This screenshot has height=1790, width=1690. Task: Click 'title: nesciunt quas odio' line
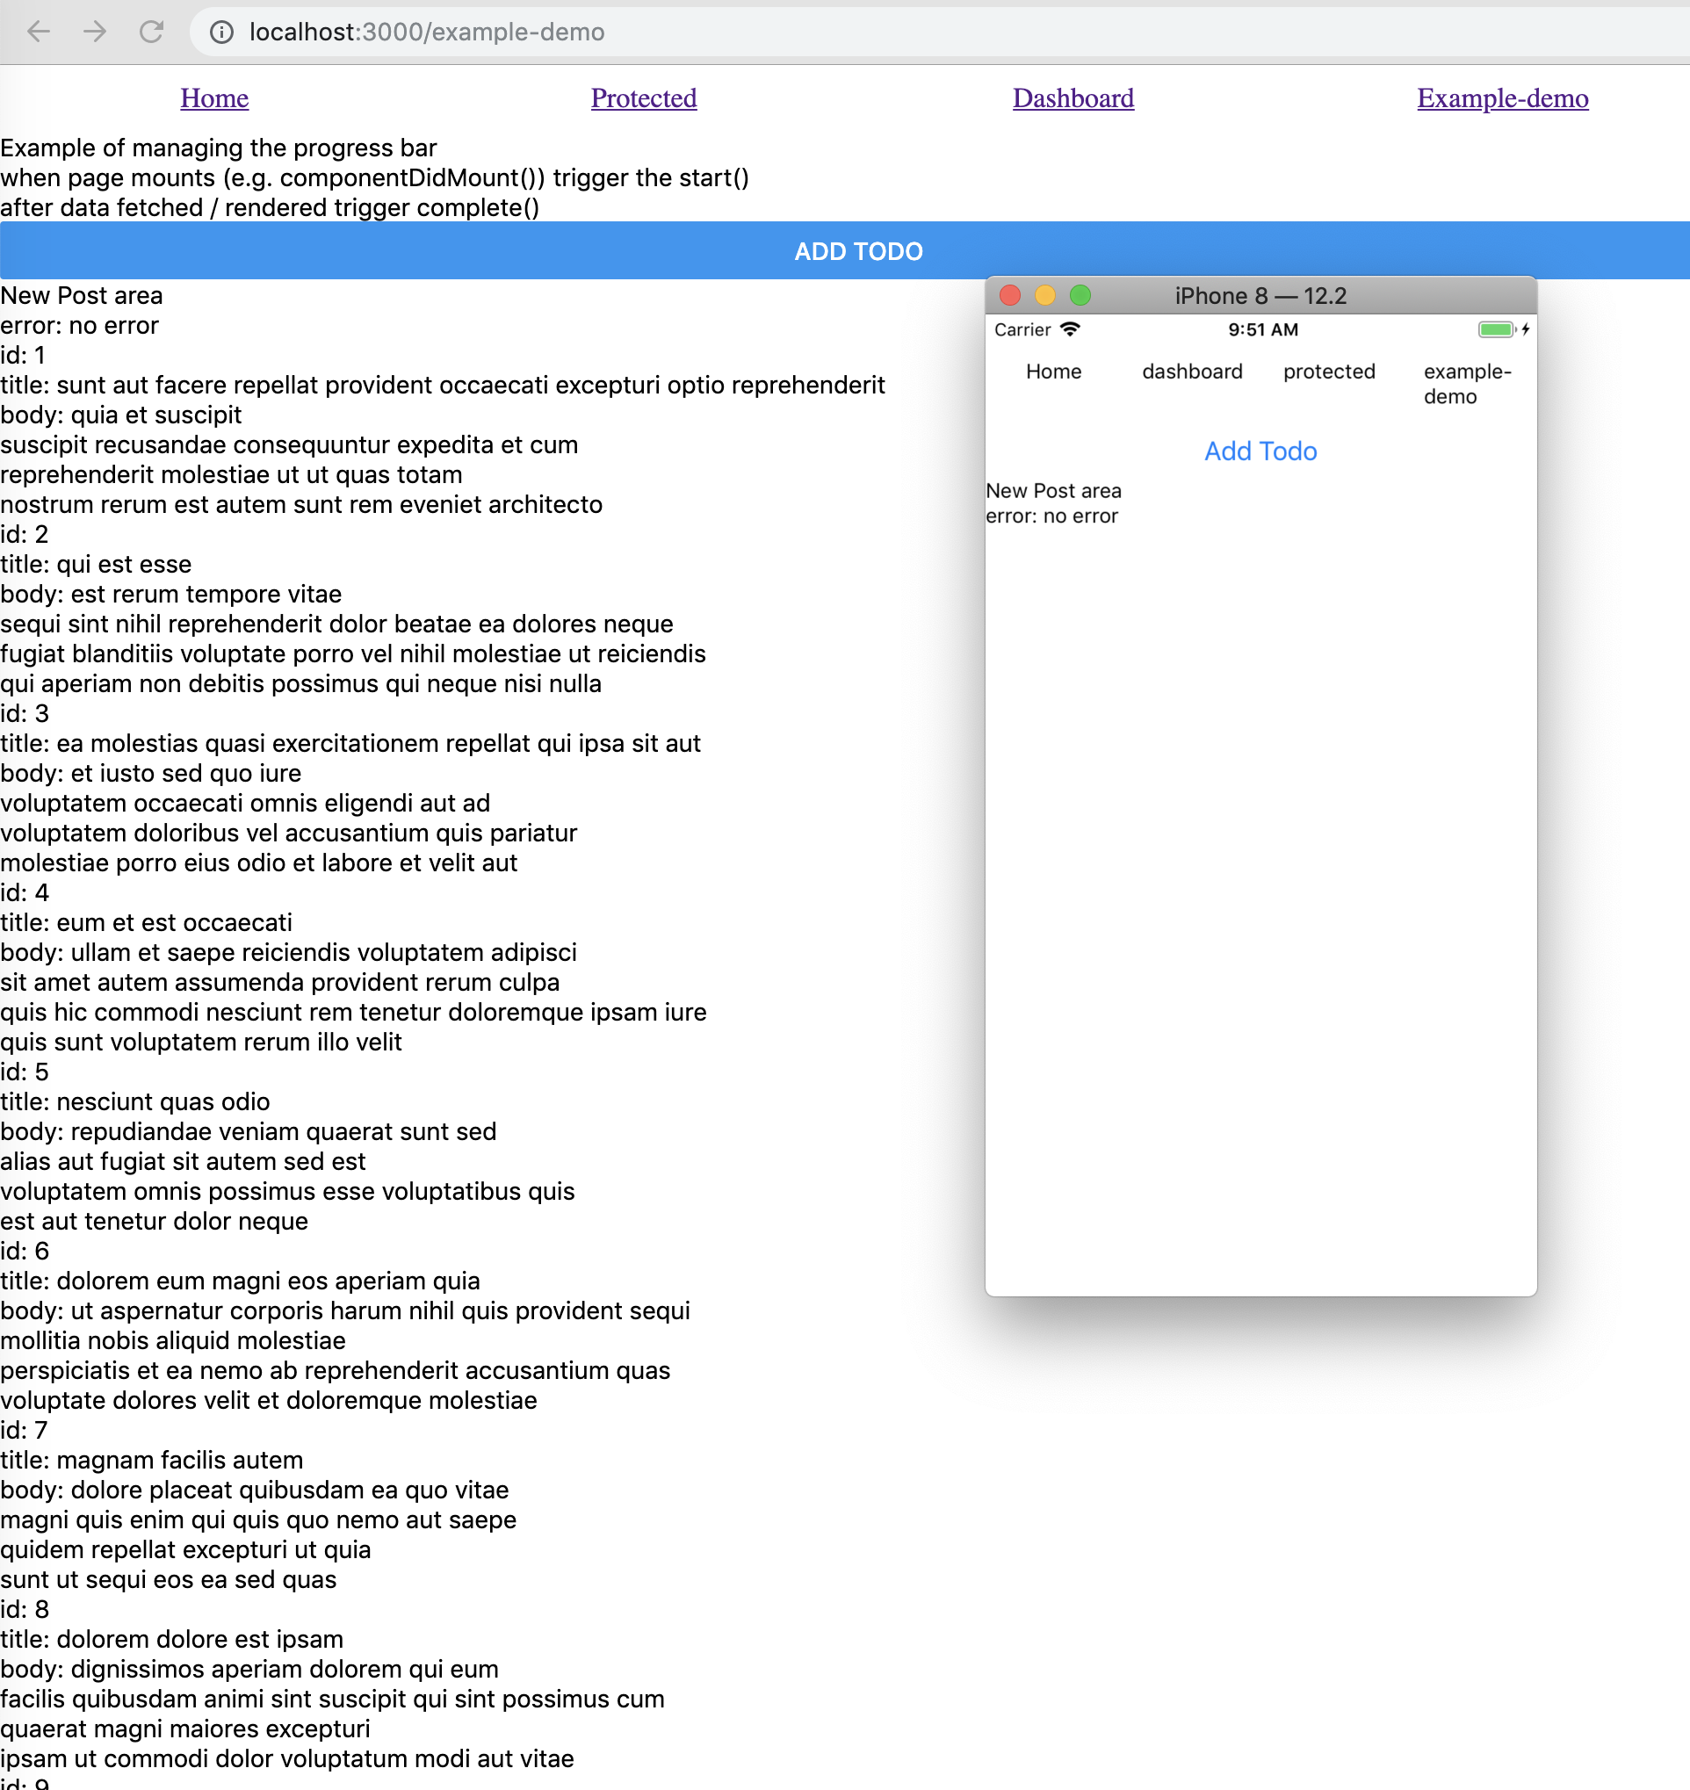point(135,1101)
